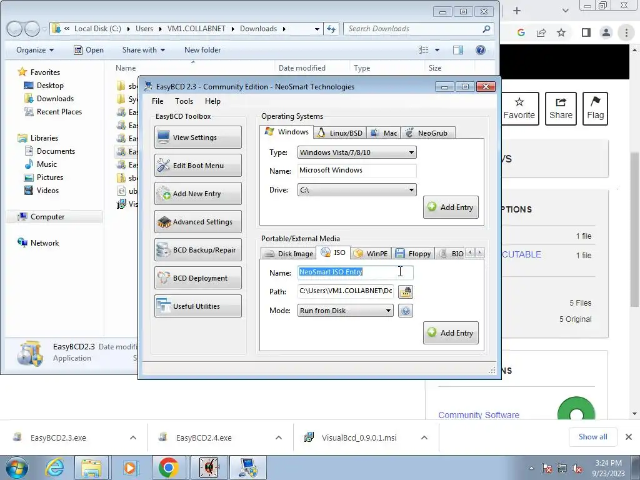
Task: Toggle preview pane icon in Explorer
Action: point(458,50)
